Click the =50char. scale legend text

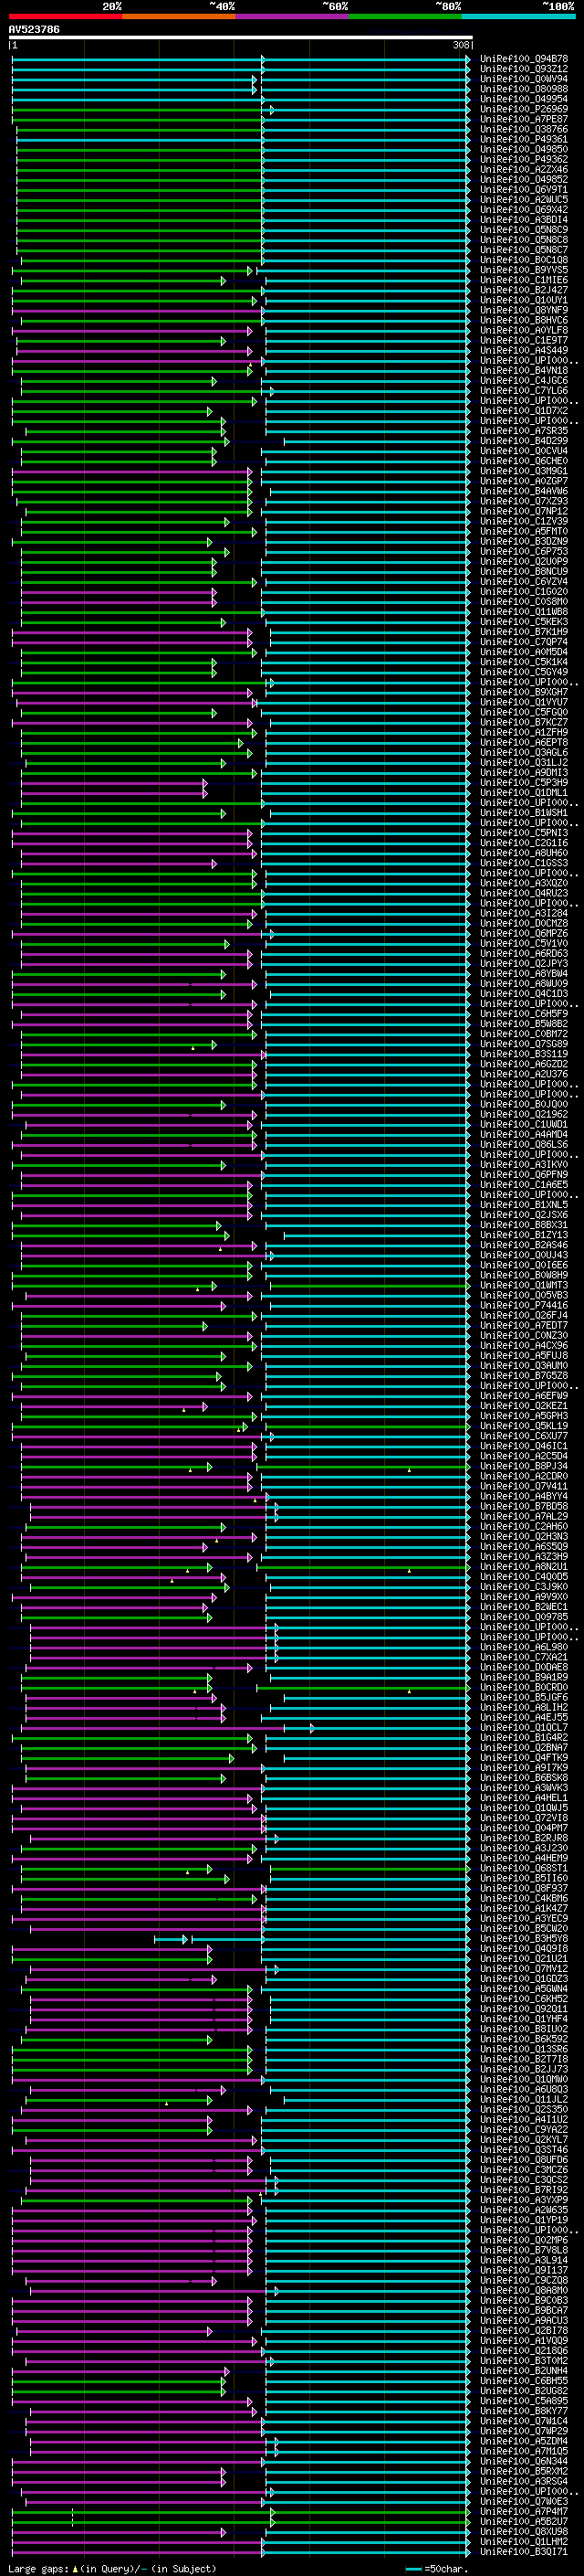[446, 2568]
